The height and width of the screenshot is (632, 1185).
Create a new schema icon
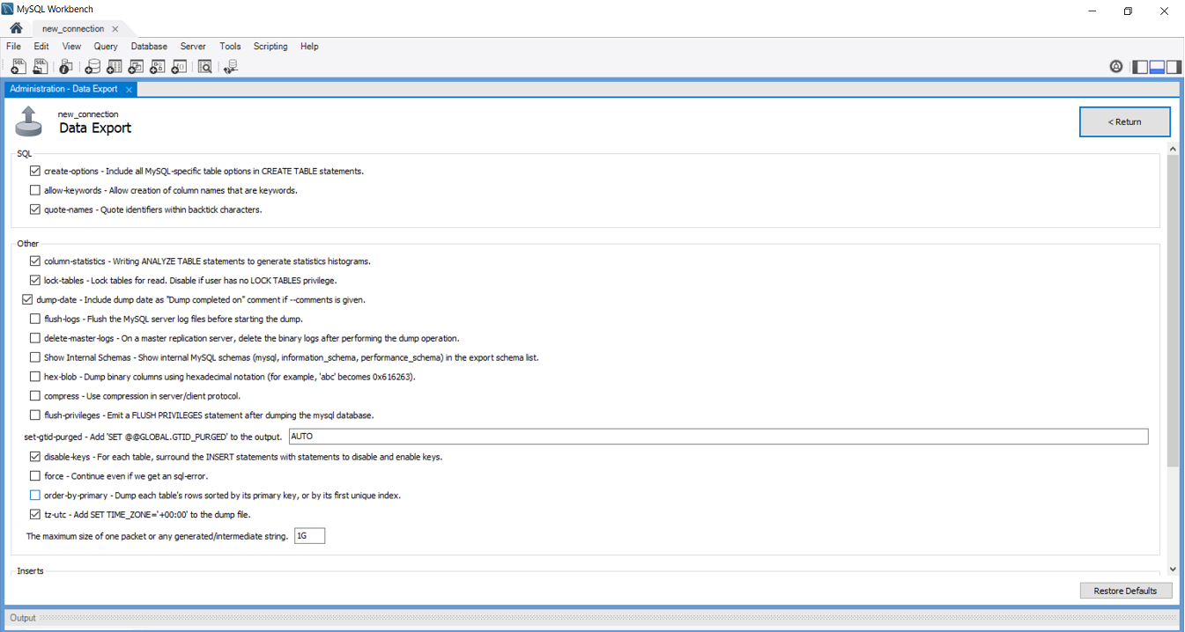(x=93, y=66)
